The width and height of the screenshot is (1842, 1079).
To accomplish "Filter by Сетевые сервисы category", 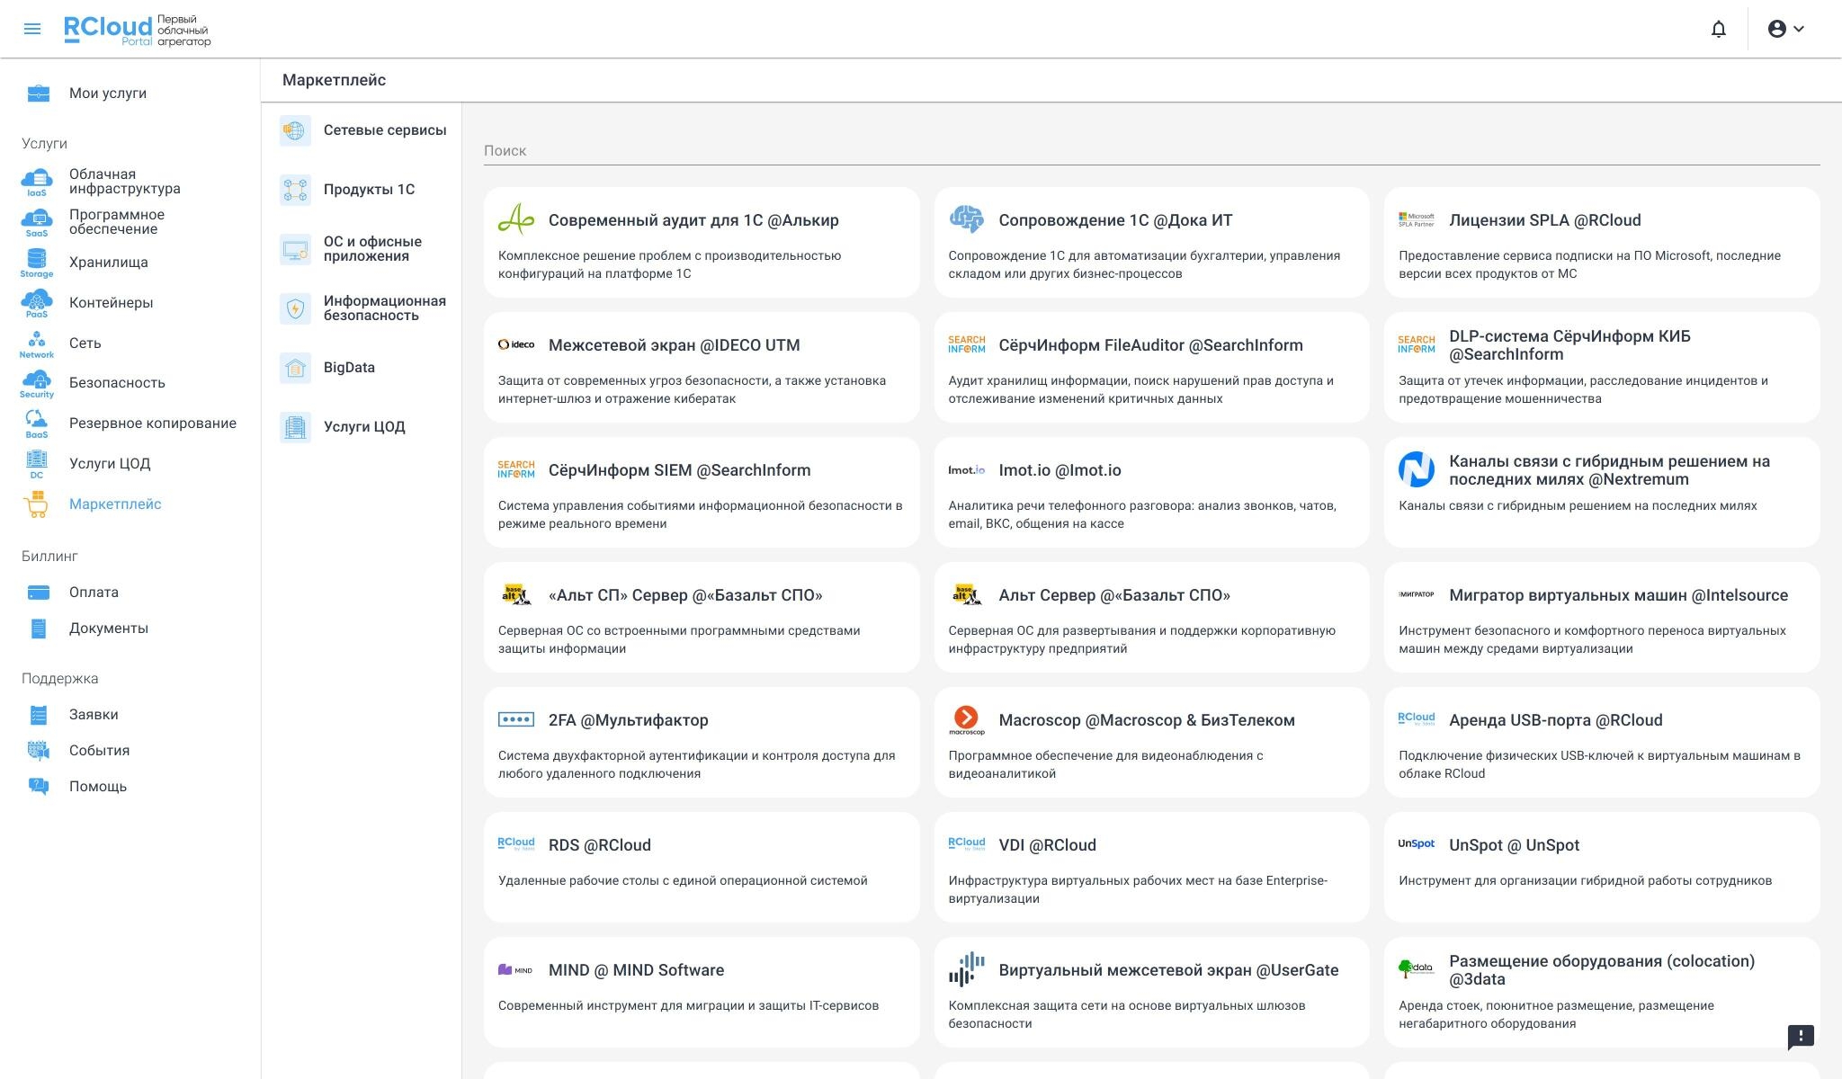I will (385, 130).
